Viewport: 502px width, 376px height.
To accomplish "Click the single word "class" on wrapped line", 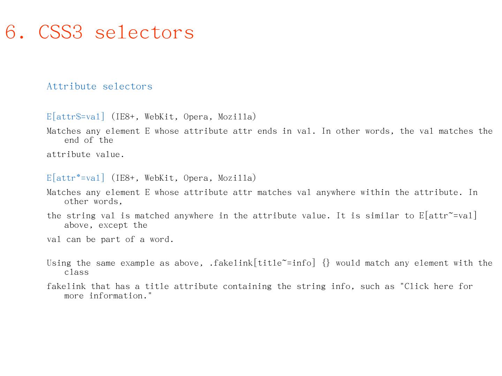I will coord(76,272).
